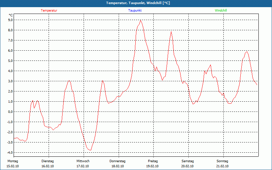Viewport: 272px width, 170px height.
Task: Click the chart title Temperatur, Taupunkt, Windchill [°C]
Action: click(x=138, y=3)
